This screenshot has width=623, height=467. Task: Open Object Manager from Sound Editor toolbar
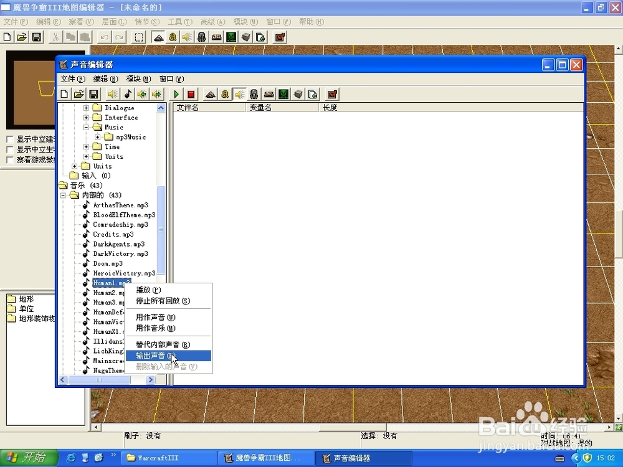(x=298, y=94)
